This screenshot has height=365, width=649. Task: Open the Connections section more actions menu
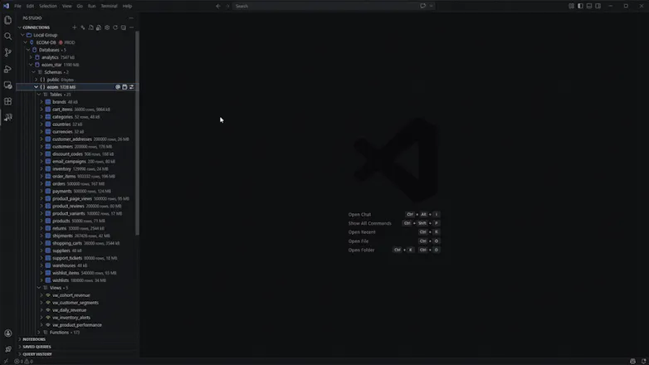(x=132, y=27)
